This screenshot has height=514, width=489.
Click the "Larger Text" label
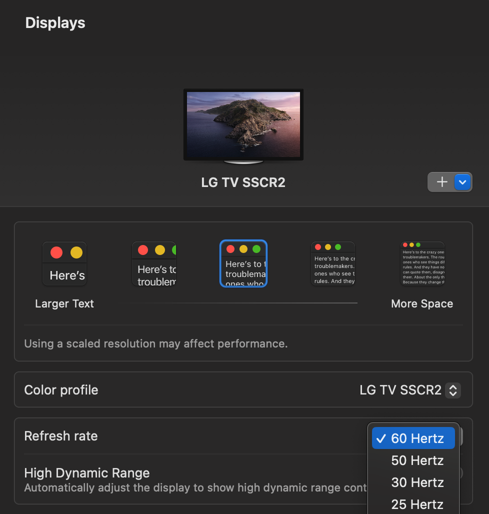[x=64, y=303]
